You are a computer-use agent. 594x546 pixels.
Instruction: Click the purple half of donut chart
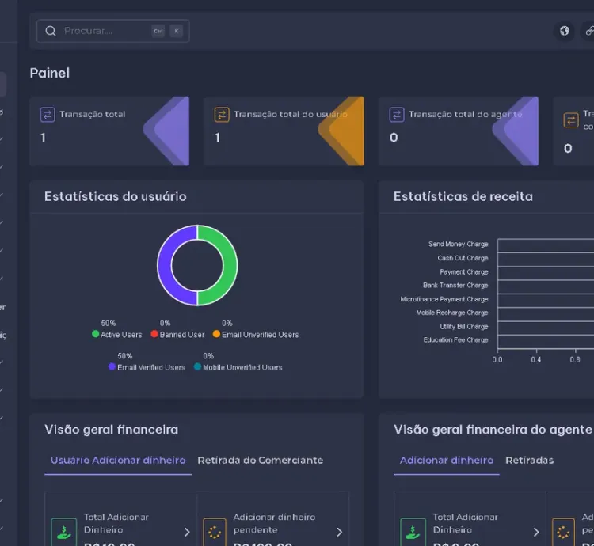tap(165, 265)
